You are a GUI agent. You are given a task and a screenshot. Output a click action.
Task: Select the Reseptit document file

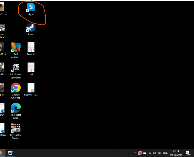31,48
